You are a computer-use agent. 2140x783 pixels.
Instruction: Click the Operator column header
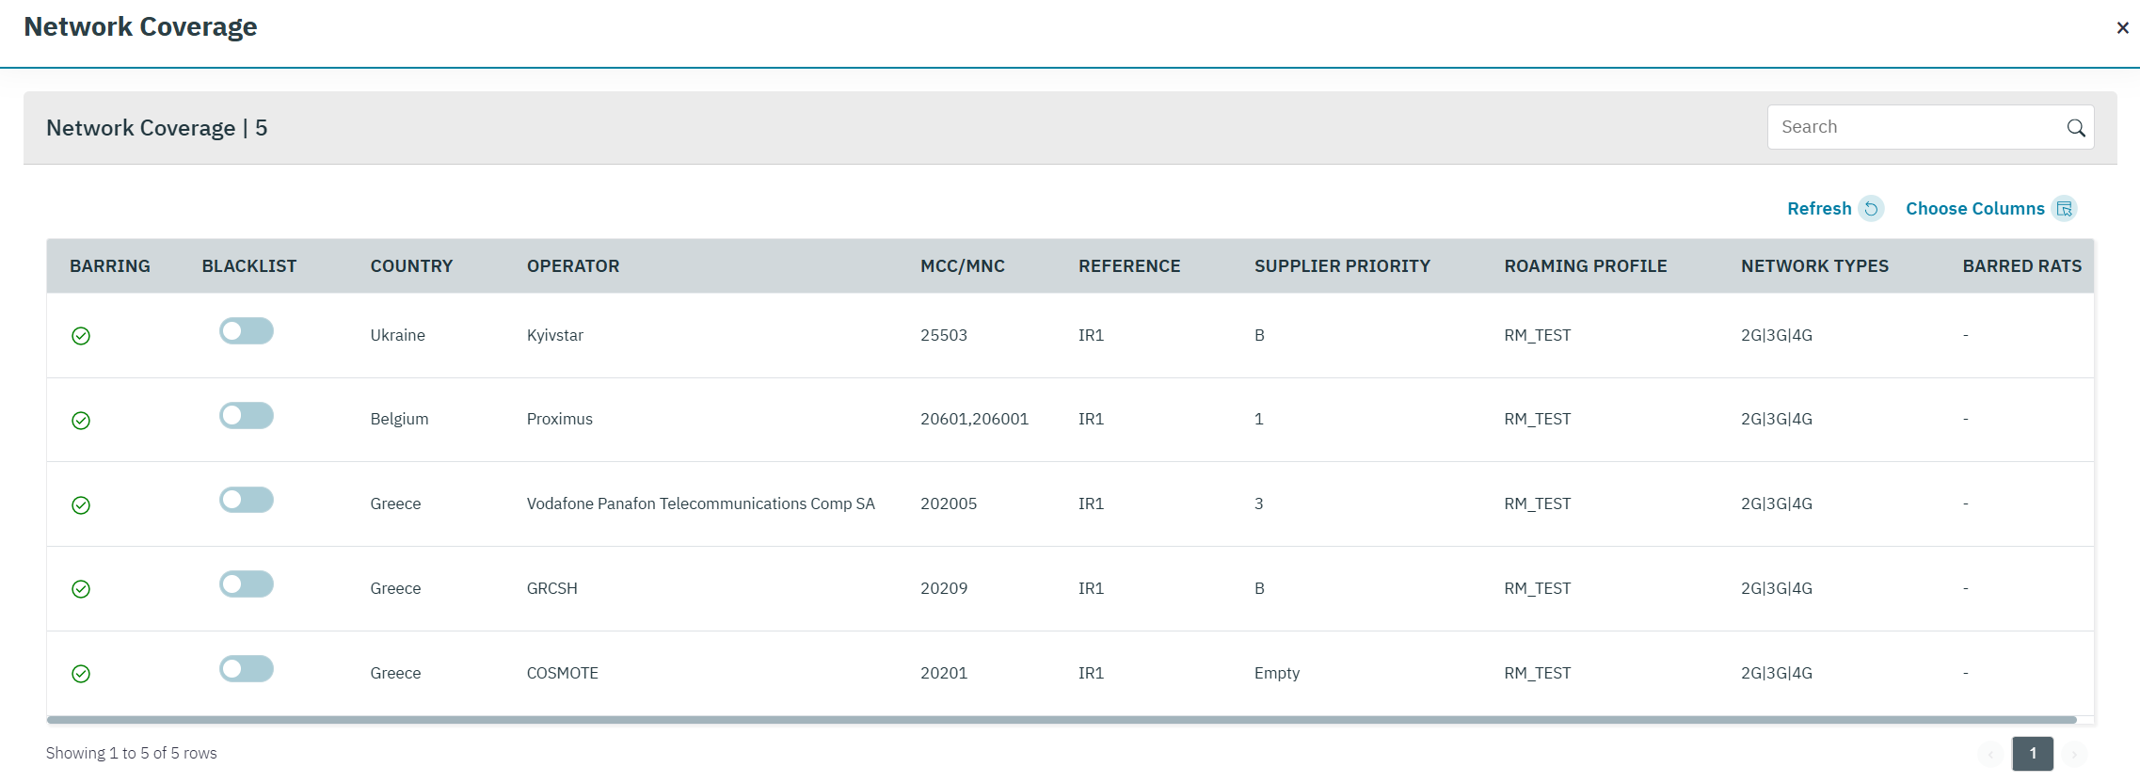click(572, 266)
